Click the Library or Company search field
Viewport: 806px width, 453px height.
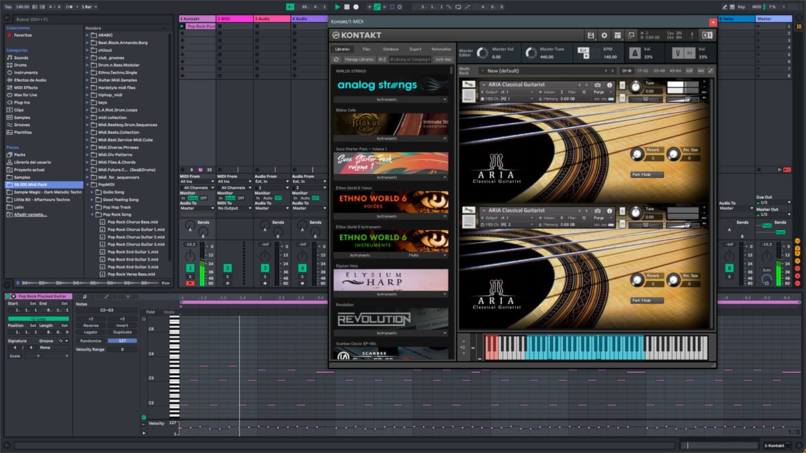coord(410,59)
